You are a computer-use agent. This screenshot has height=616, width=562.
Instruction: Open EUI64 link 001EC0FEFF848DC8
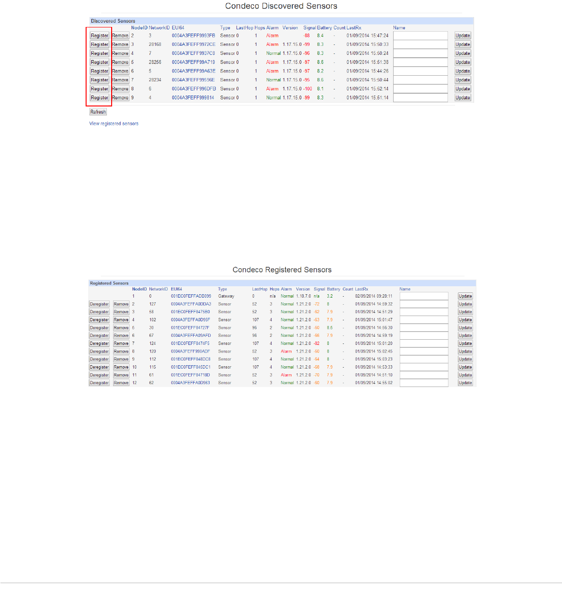pyautogui.click(x=191, y=359)
